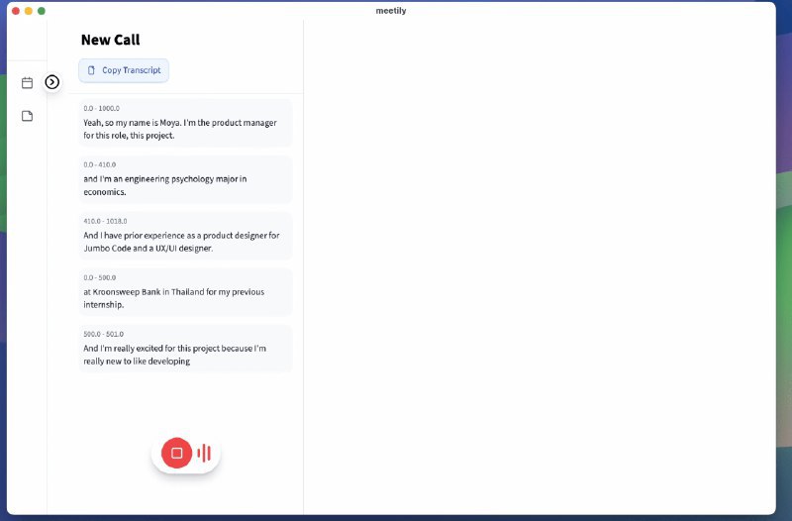Click the Copy Transcript button
Image resolution: width=792 pixels, height=521 pixels.
click(124, 70)
